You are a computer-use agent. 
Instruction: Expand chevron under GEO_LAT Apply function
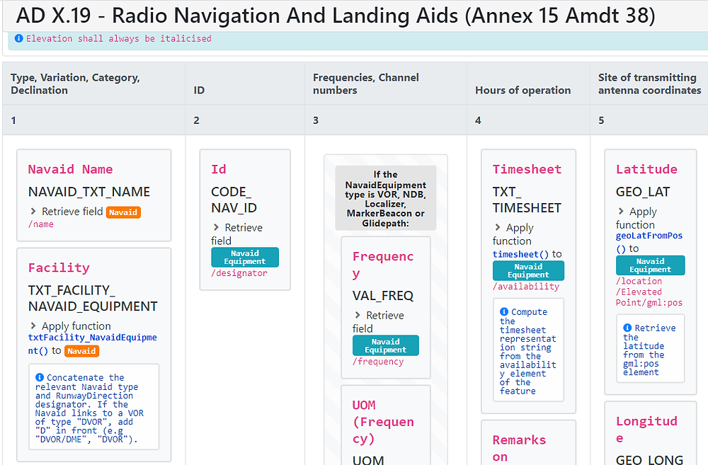[x=621, y=212]
